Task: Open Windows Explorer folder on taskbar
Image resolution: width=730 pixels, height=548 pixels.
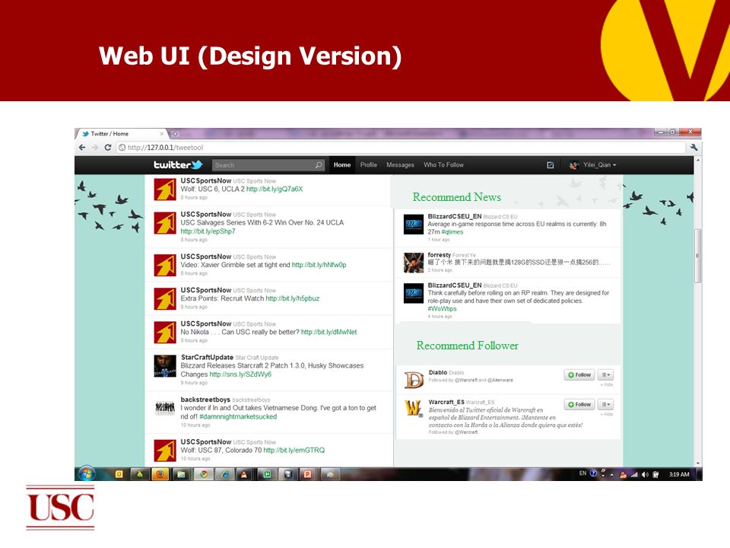Action: click(181, 474)
